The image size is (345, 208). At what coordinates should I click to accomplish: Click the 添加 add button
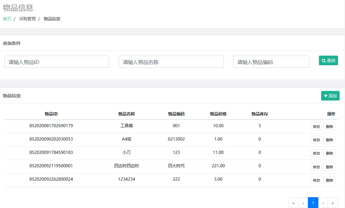(330, 96)
